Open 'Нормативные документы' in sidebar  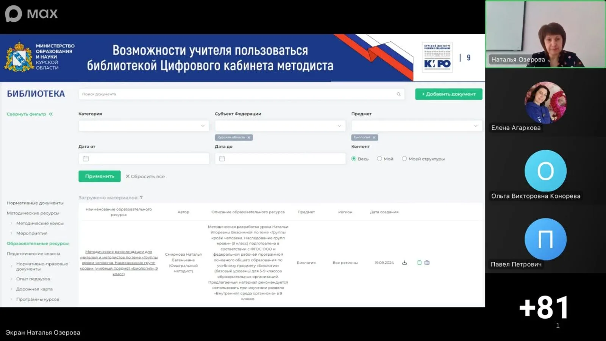tap(35, 203)
